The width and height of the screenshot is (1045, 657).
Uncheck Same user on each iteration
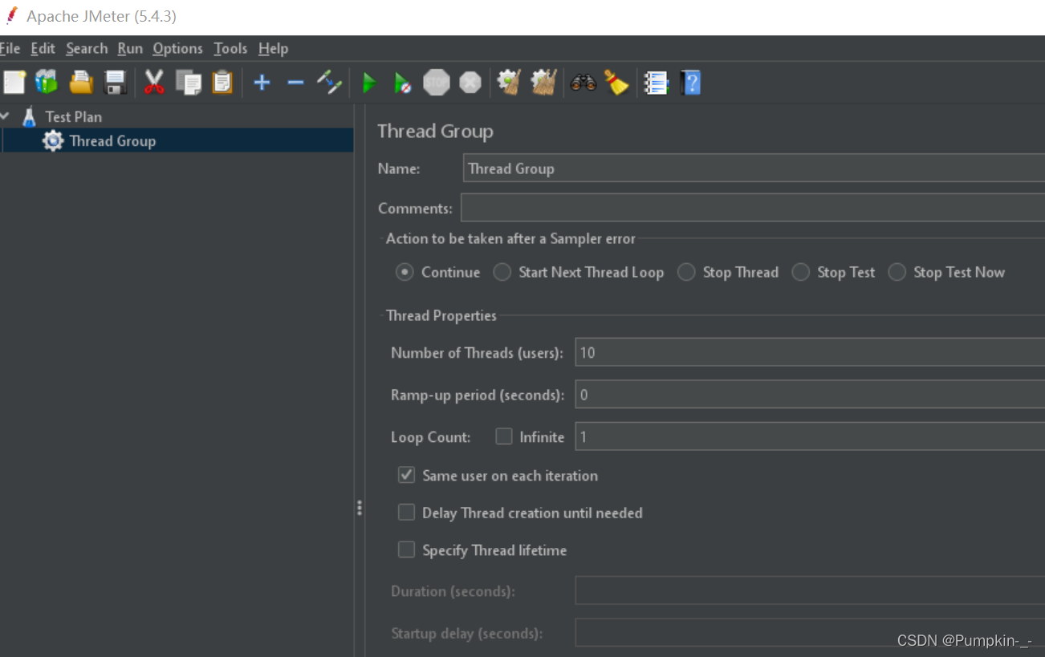[407, 475]
